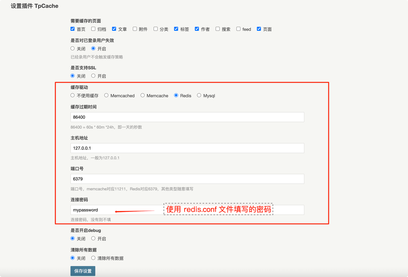Click the 连接密码 field with mypassword
Screen dimensions: 408x277
(187, 210)
